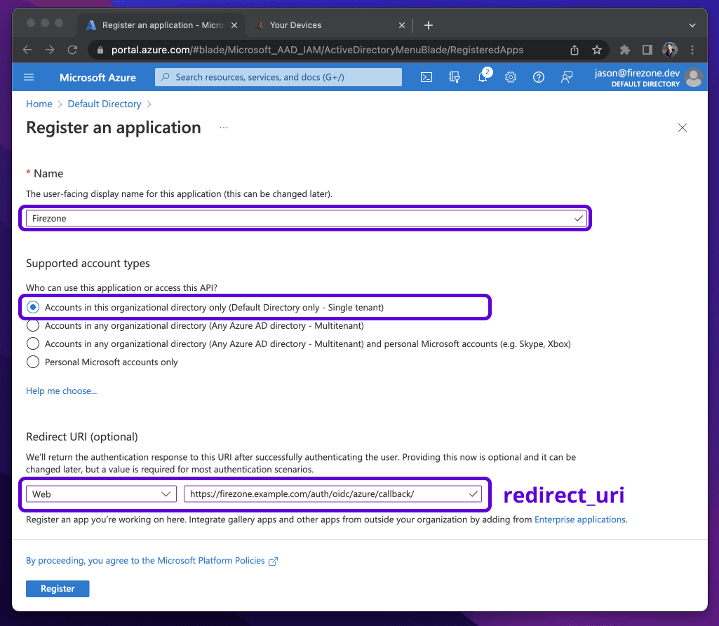This screenshot has height=626, width=719.
Task: View notifications with 2 alerts
Action: [x=482, y=77]
